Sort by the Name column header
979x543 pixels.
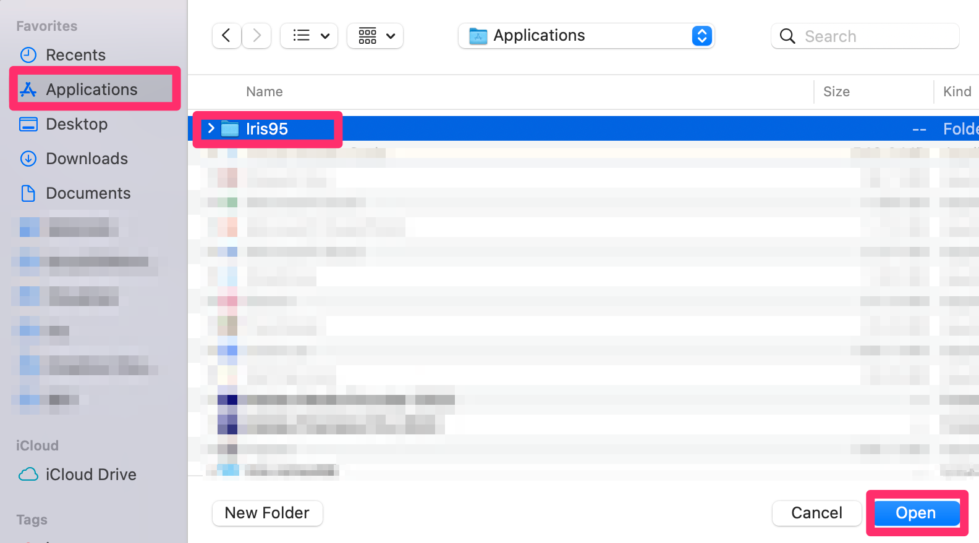tap(265, 91)
